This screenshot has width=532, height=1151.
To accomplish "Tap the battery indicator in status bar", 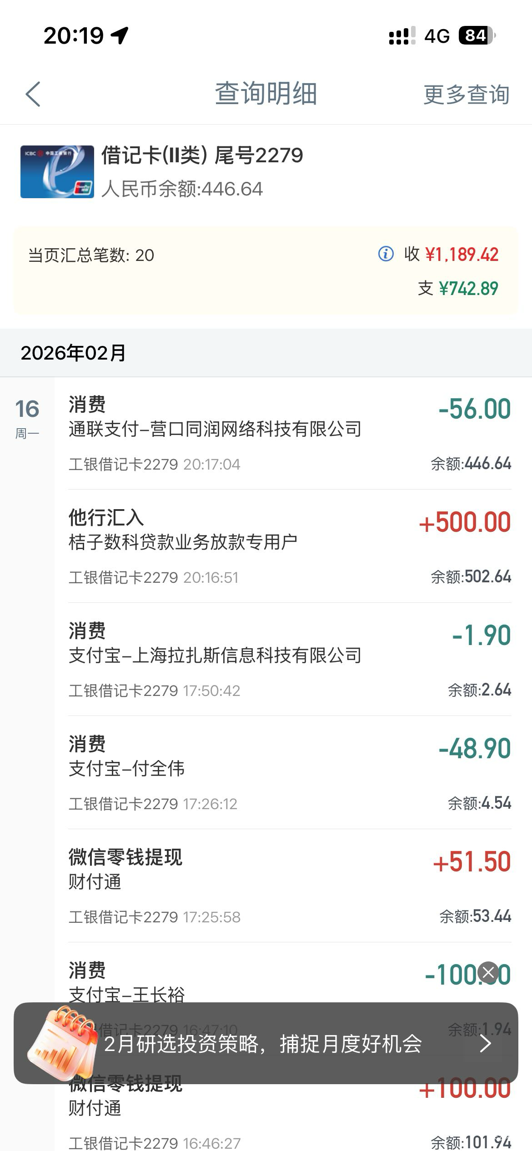I will pyautogui.click(x=476, y=35).
